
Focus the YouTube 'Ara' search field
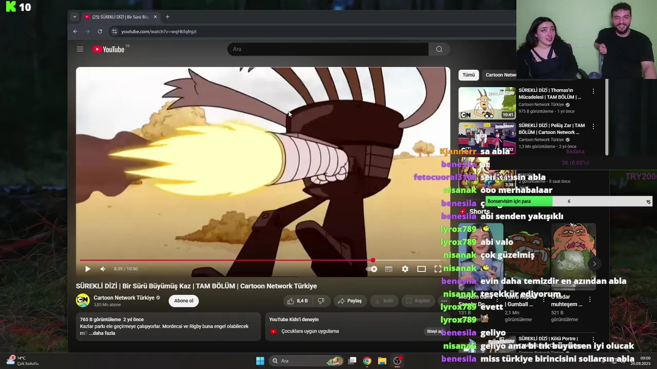click(x=328, y=49)
